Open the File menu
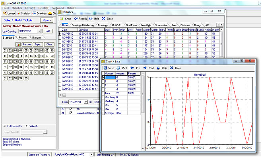The height and width of the screenshot is (158, 262). 6,8
